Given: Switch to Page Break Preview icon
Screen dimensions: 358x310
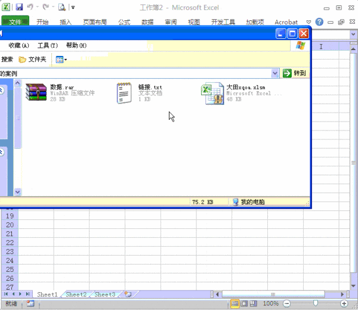Looking at the screenshot, I should (253, 303).
